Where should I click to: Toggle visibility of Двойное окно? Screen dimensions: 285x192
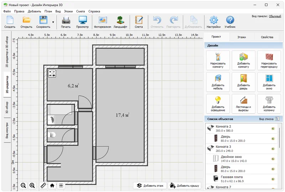pyautogui.click(x=273, y=159)
